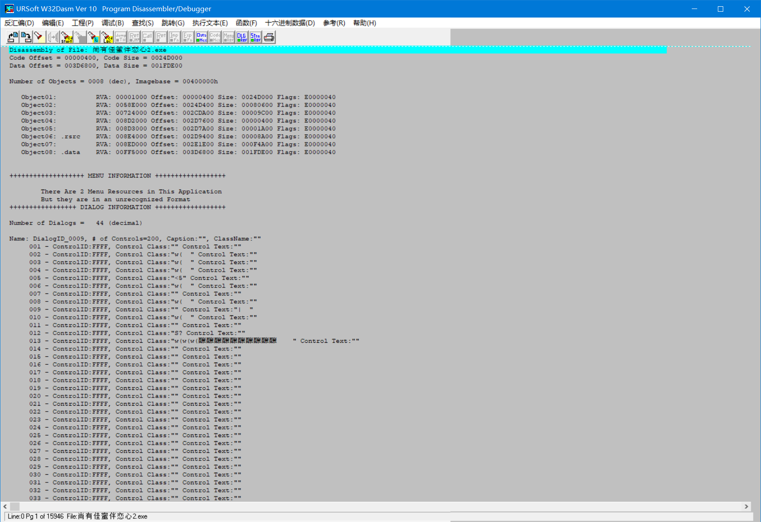Open Exp Fn exported functions icon
This screenshot has height=522, width=761.
click(188, 37)
